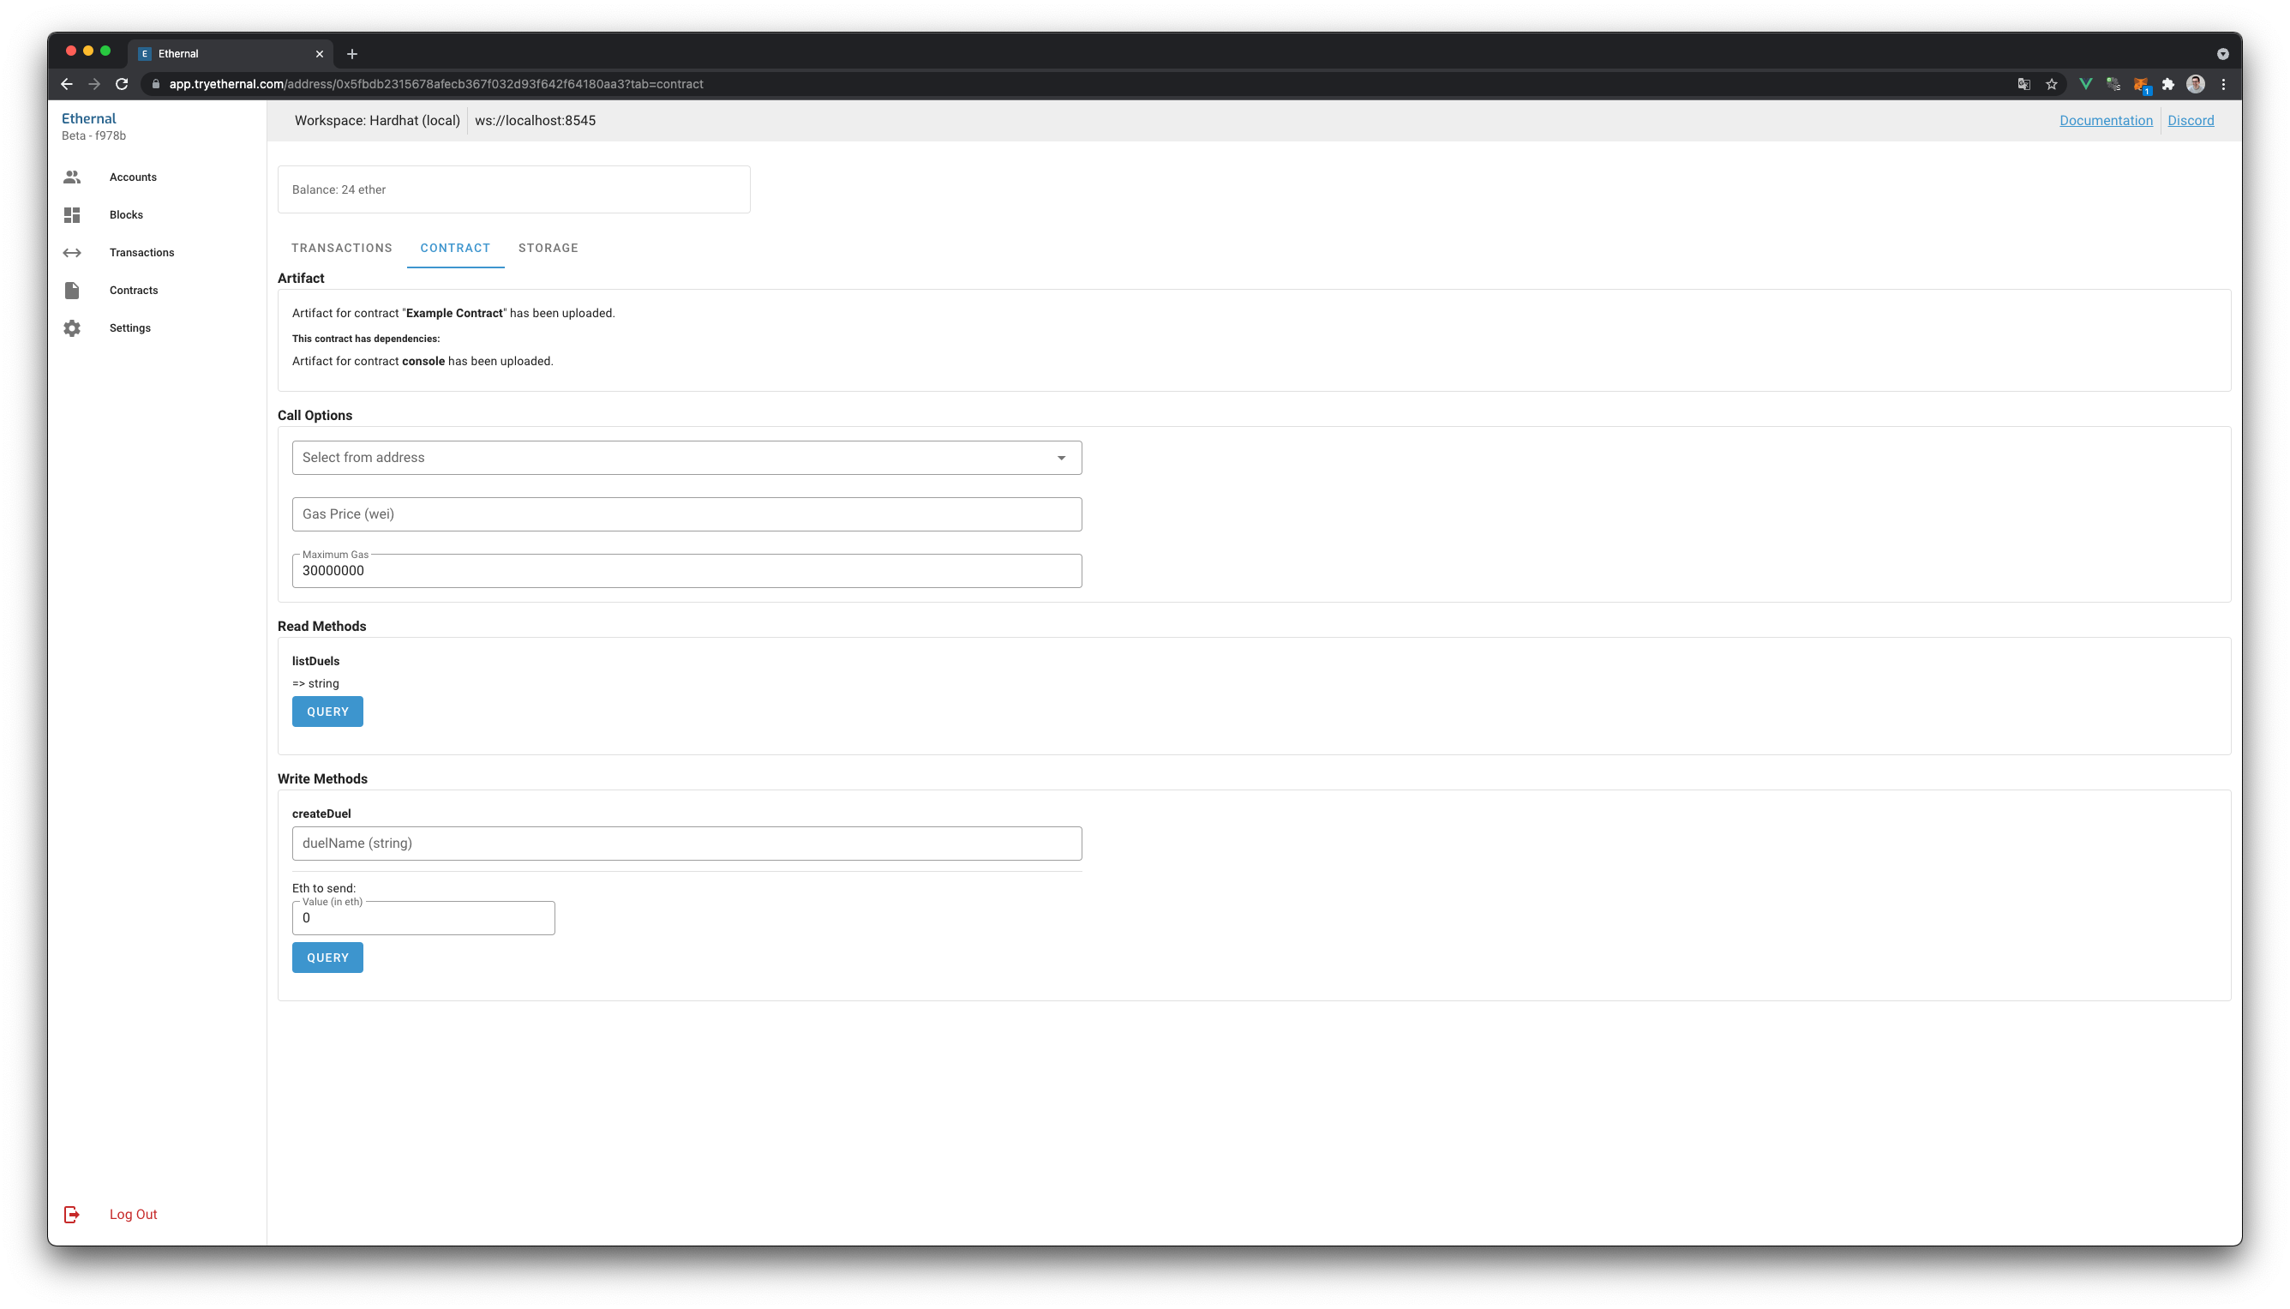Click the Accounts people icon in sidebar
The image size is (2290, 1309).
tap(72, 177)
